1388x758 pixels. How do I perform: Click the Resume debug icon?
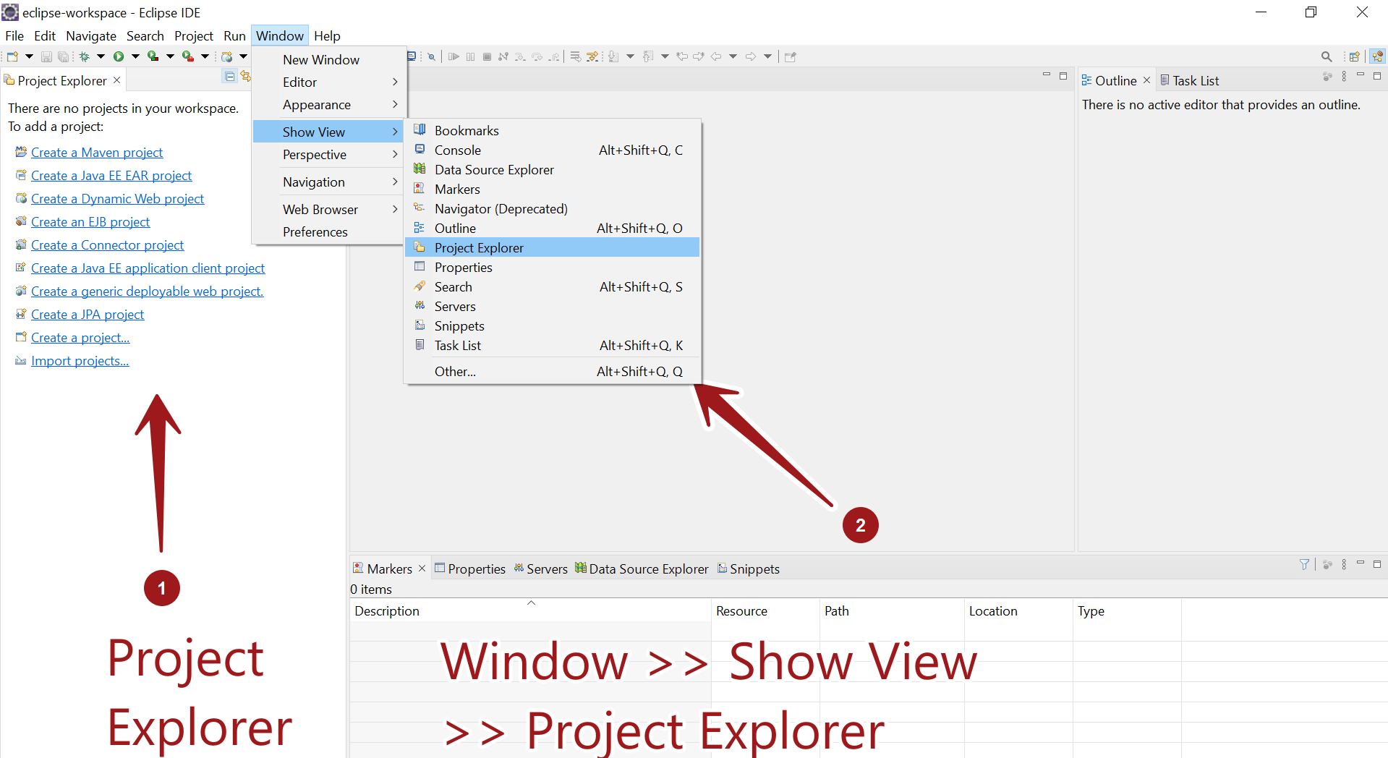tap(454, 56)
